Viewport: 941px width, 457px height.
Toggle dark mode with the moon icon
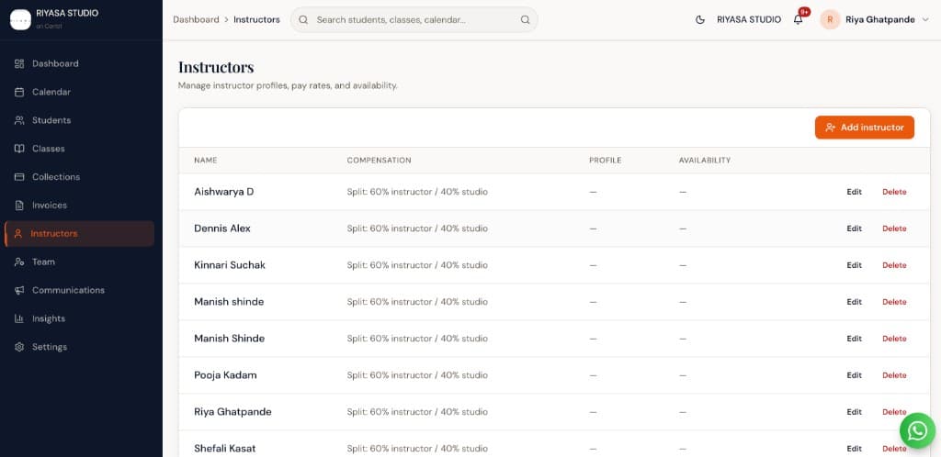coord(699,20)
